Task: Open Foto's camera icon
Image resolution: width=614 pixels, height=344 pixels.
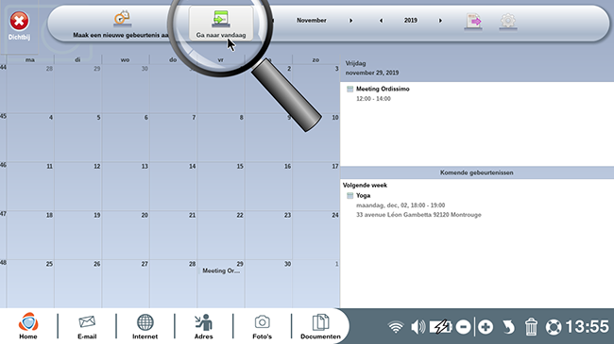Action: 262,327
